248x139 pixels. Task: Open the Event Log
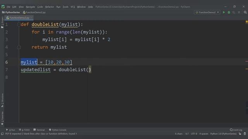pos(236,130)
